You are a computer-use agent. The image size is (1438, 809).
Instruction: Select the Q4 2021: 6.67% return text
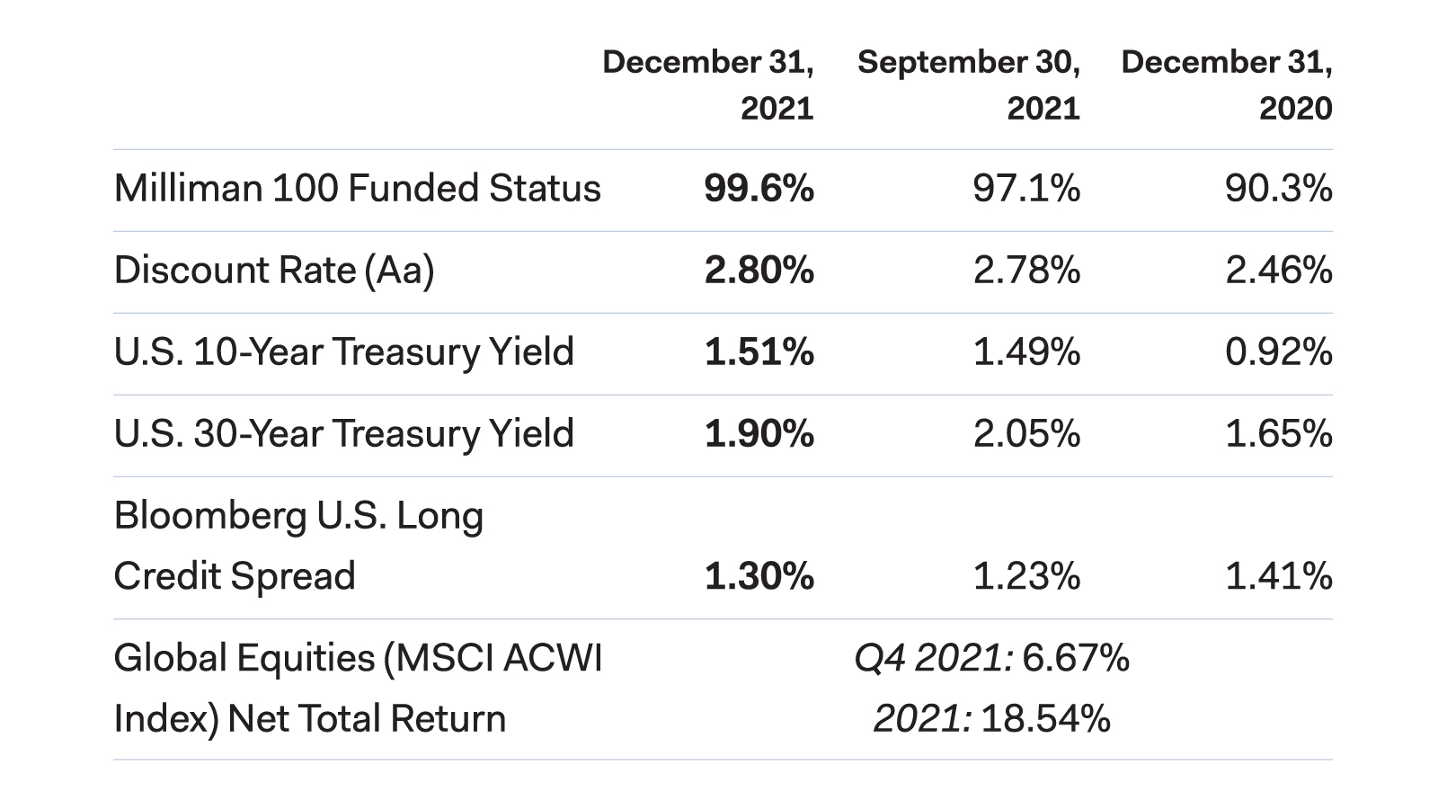[991, 659]
